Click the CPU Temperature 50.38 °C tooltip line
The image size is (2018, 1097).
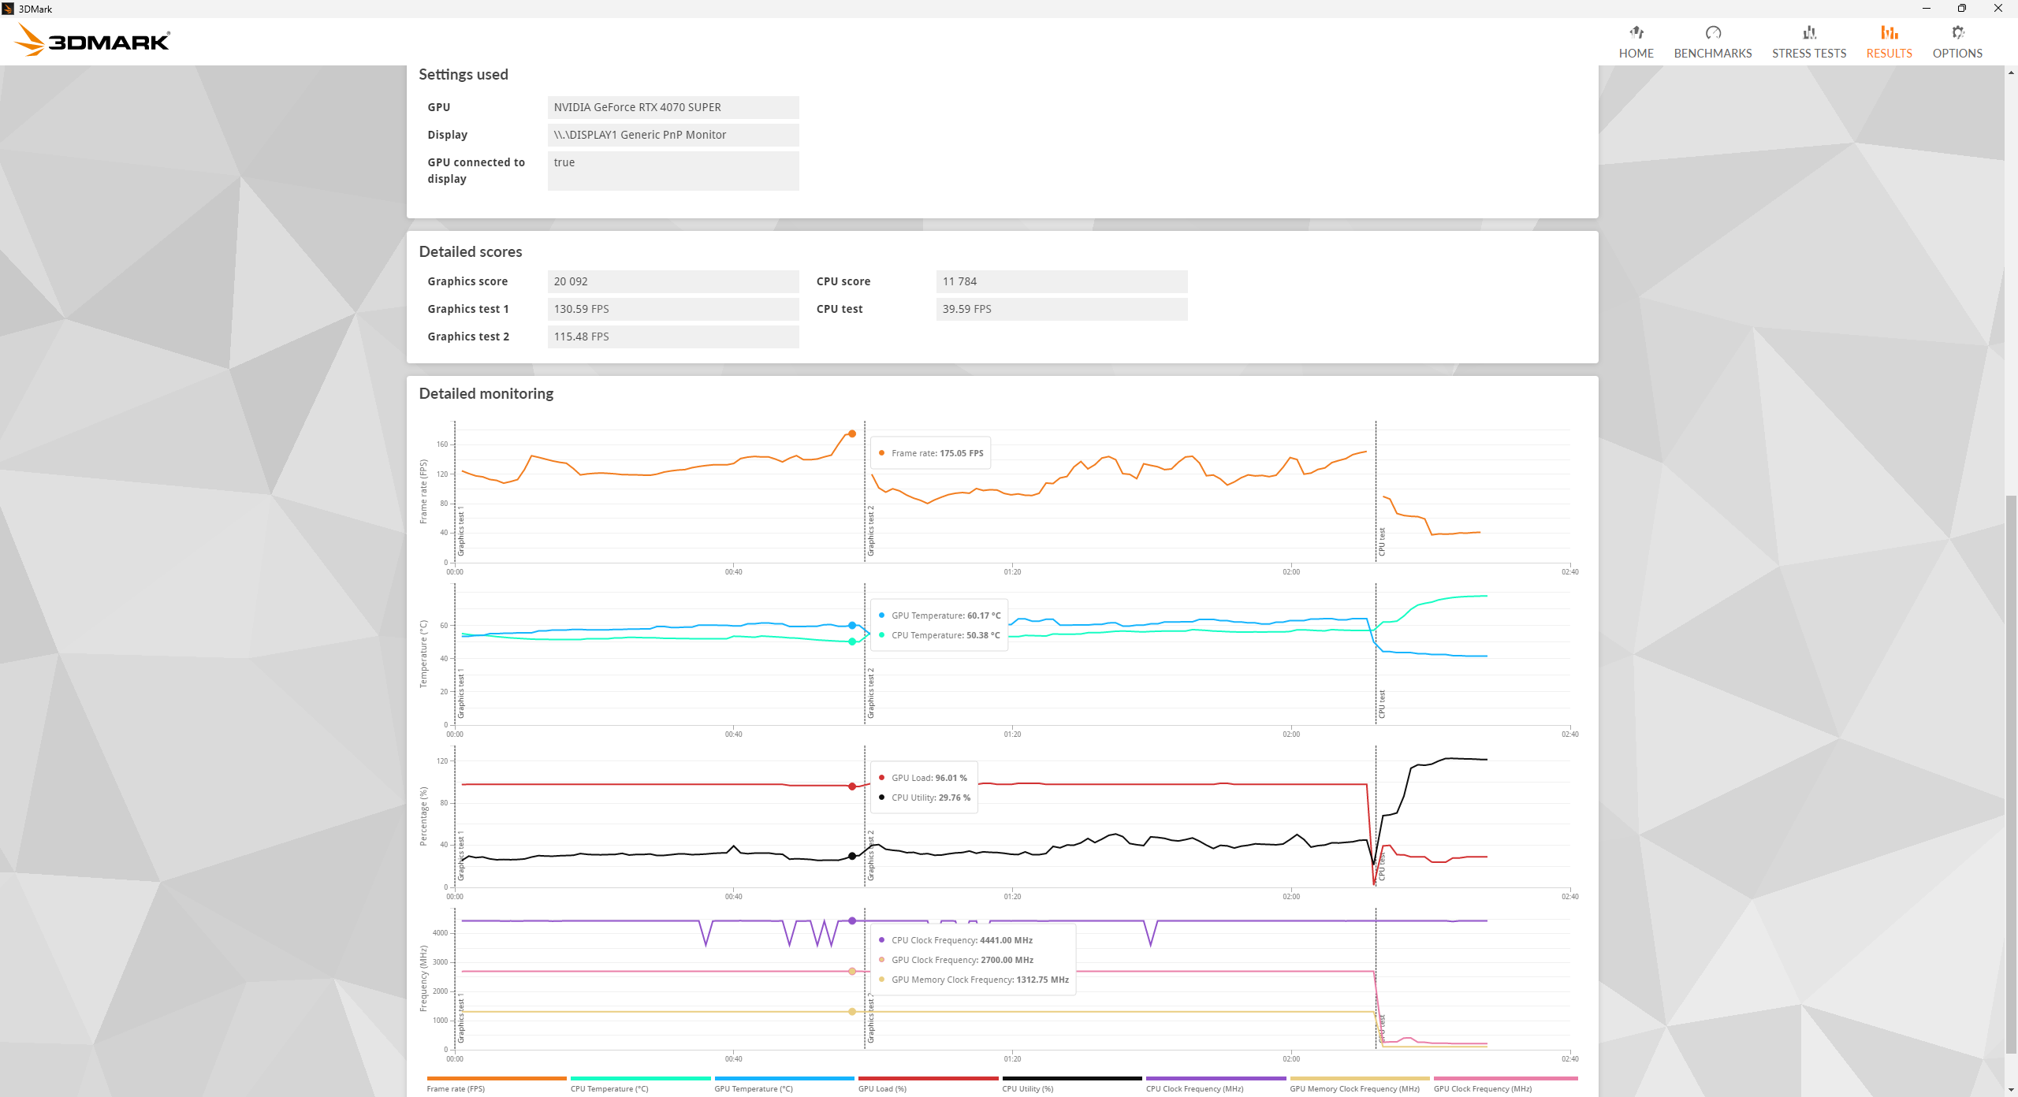click(939, 635)
